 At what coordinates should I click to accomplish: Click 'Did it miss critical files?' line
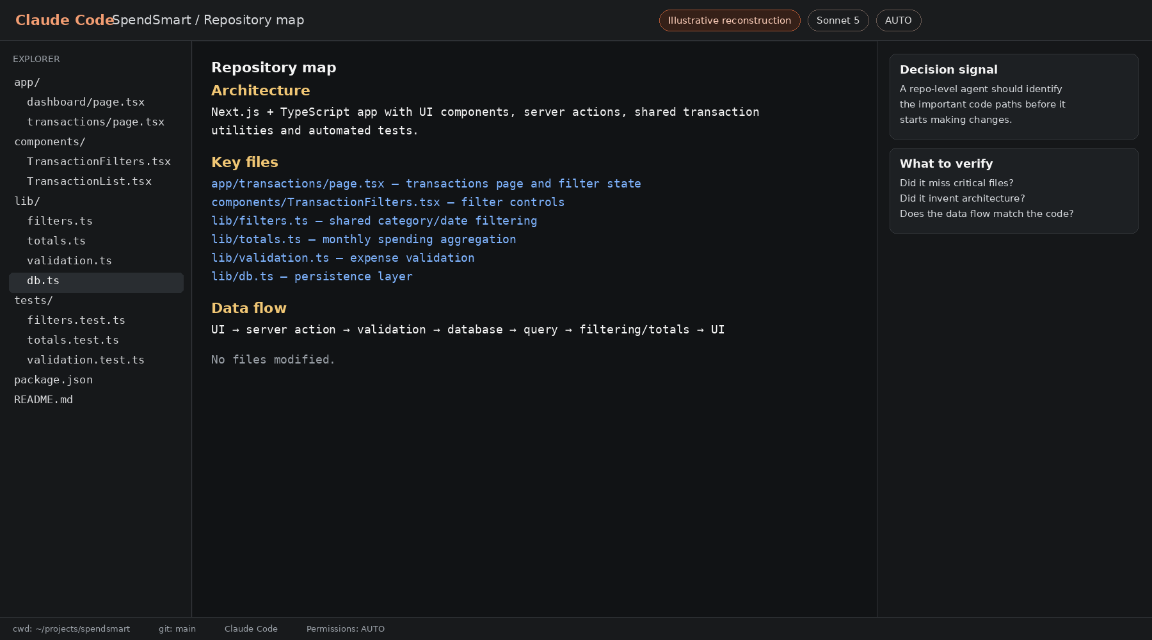[957, 183]
